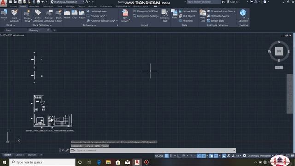Run Recognize SHX Text
This screenshot has width=295, height=166.
[x=145, y=11]
